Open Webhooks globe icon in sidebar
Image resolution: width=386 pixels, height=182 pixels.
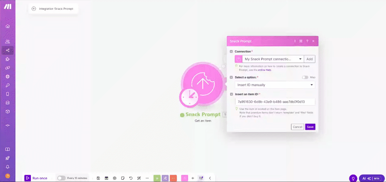tap(8, 77)
